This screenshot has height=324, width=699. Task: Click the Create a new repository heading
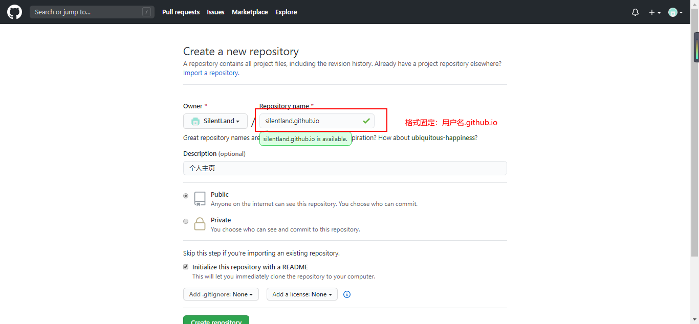click(x=241, y=52)
